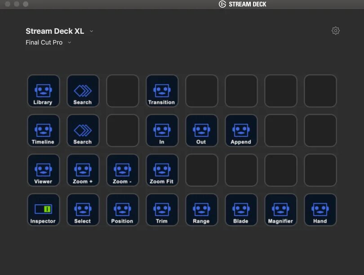Screen dimensions: 364x275
Task: Select the Position tool key
Action: (123, 210)
